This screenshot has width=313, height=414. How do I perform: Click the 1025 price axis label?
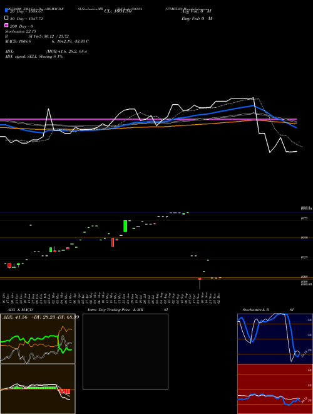tap(304, 257)
